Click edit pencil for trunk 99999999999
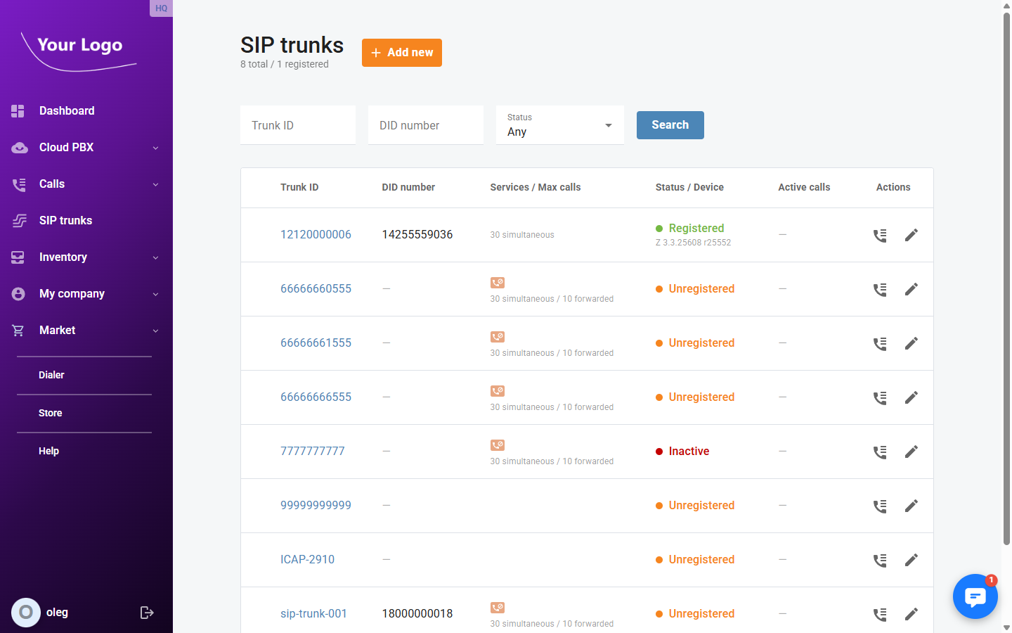Viewport: 1012px width, 633px height. (911, 506)
